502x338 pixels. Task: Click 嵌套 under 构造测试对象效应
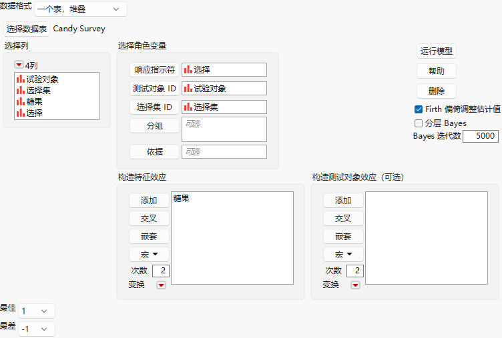pyautogui.click(x=343, y=236)
